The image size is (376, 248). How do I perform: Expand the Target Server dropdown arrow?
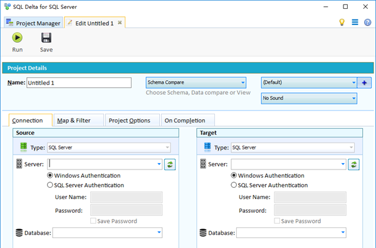(343, 164)
